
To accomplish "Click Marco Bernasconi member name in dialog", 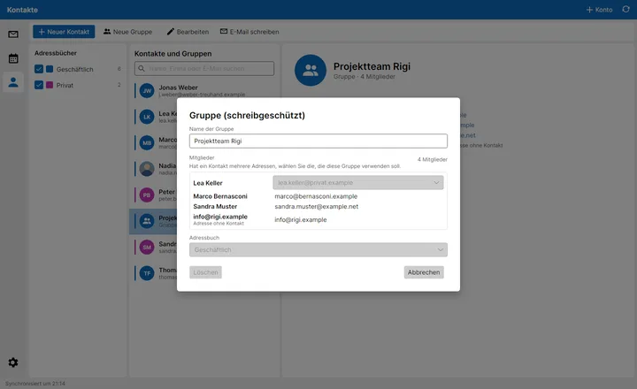I will (x=220, y=196).
